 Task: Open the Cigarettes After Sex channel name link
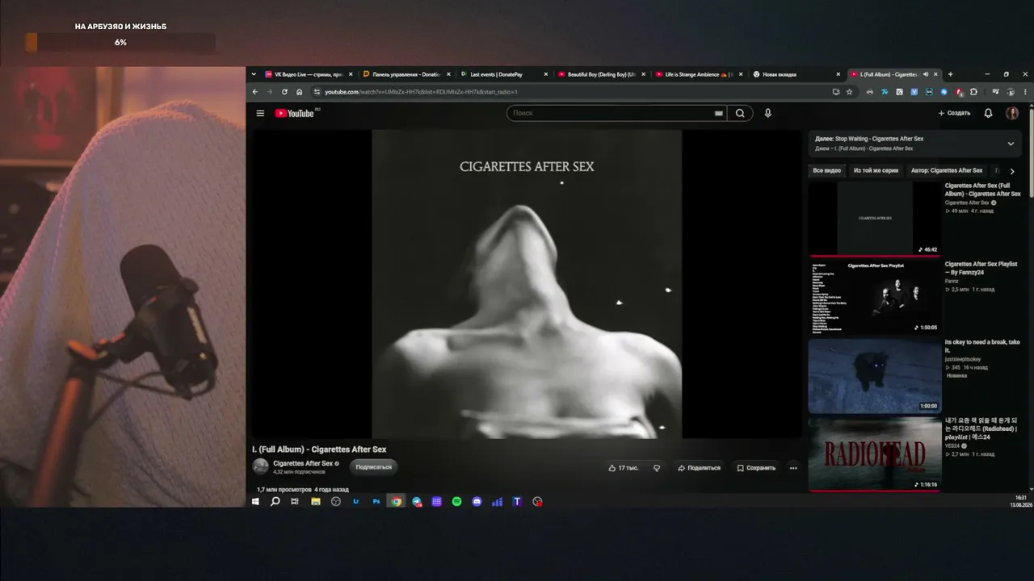[x=303, y=463]
